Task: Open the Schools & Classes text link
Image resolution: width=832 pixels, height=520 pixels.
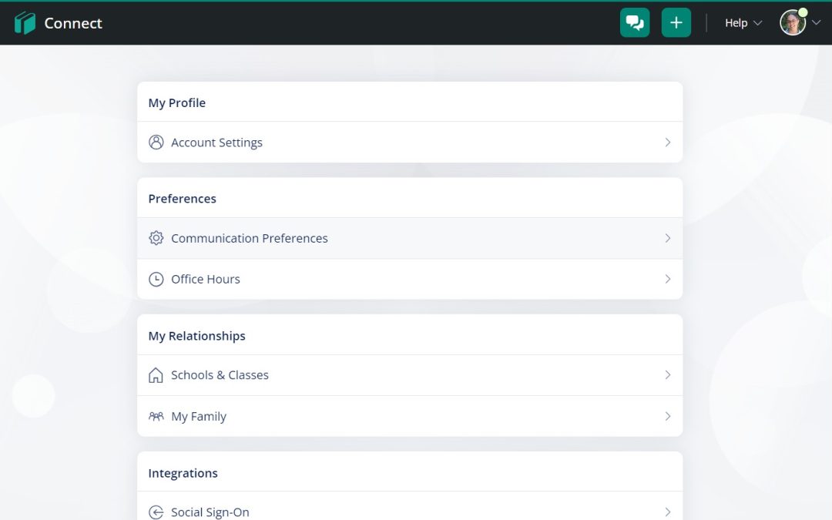Action: pos(220,375)
